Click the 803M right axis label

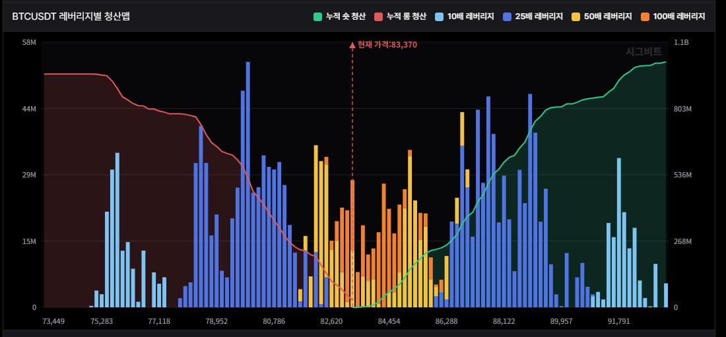coord(683,109)
